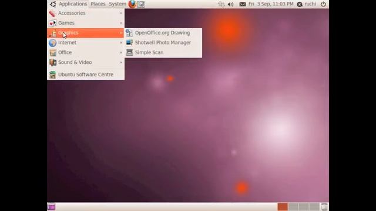376x211 pixels.
Task: Open the messaging envelope indicator
Action: click(x=243, y=4)
